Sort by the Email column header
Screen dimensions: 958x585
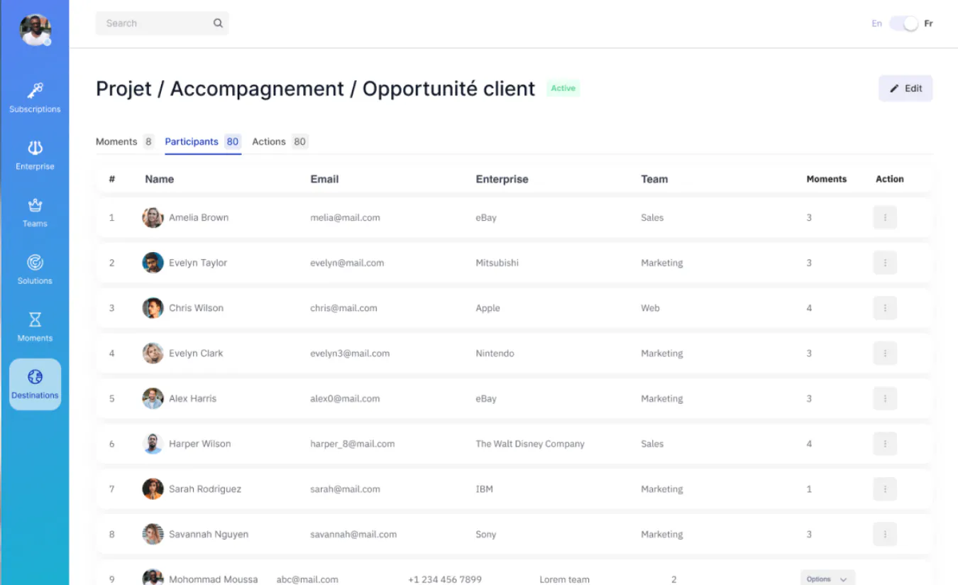[324, 179]
